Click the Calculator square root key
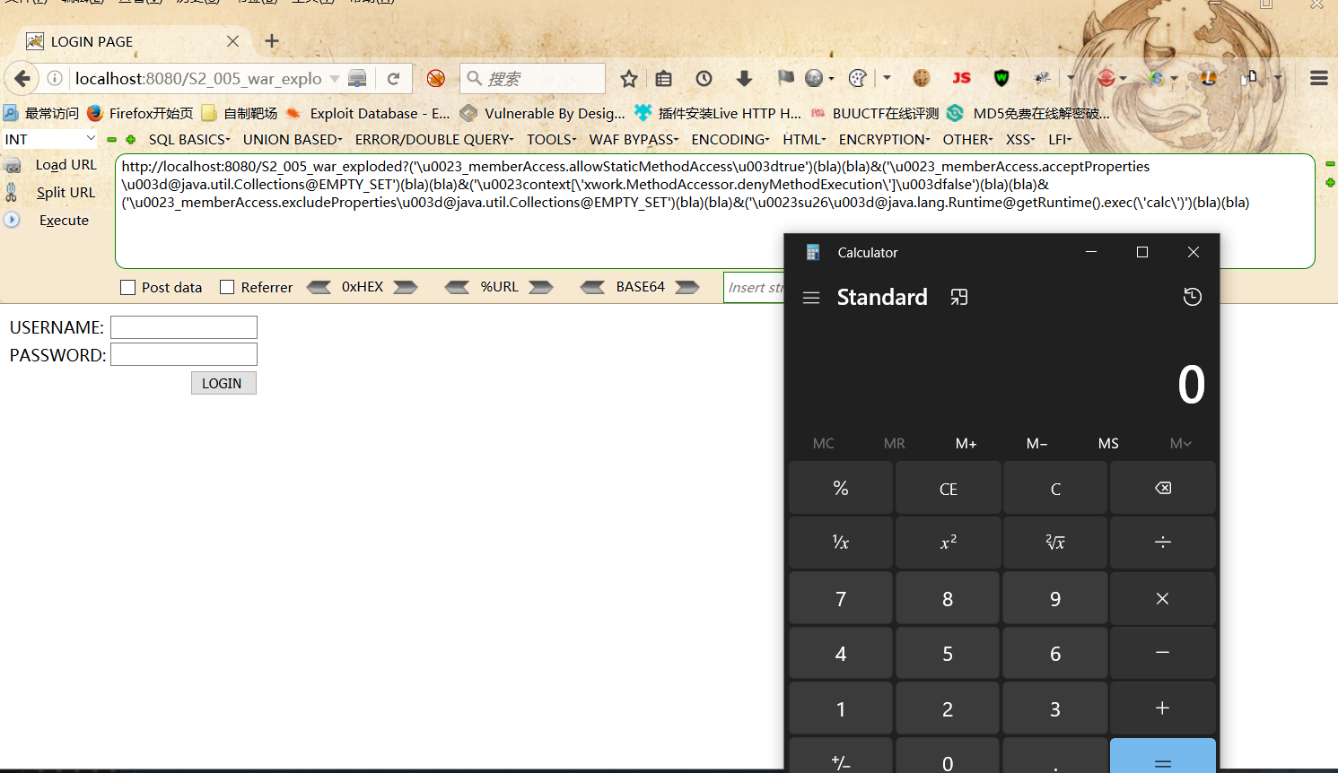The width and height of the screenshot is (1338, 773). coord(1055,543)
